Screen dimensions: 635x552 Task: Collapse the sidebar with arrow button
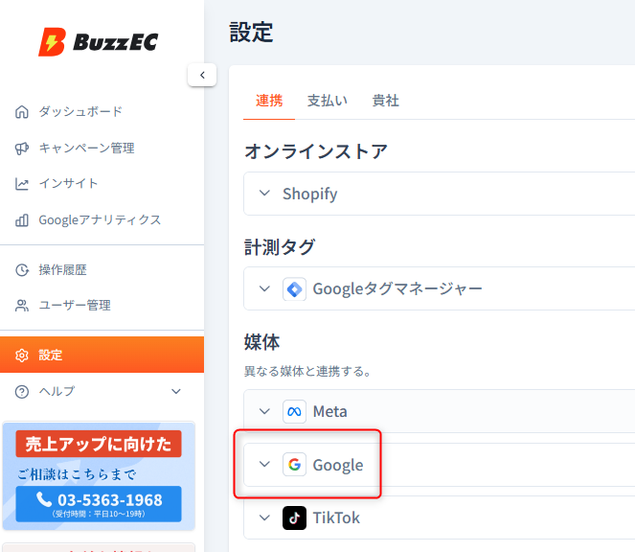pyautogui.click(x=202, y=75)
